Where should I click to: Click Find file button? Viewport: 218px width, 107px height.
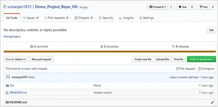[x=178, y=59]
